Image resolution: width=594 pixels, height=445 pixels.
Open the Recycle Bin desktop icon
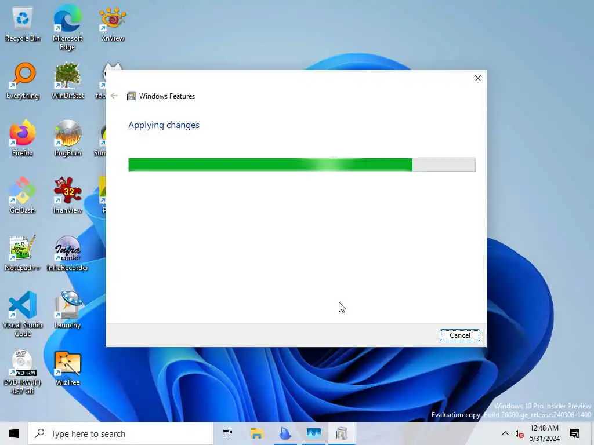pyautogui.click(x=23, y=24)
